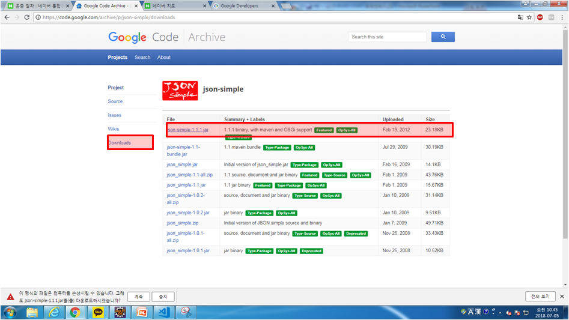
Task: Open Visual Studio Code from the taskbar
Action: 164,312
